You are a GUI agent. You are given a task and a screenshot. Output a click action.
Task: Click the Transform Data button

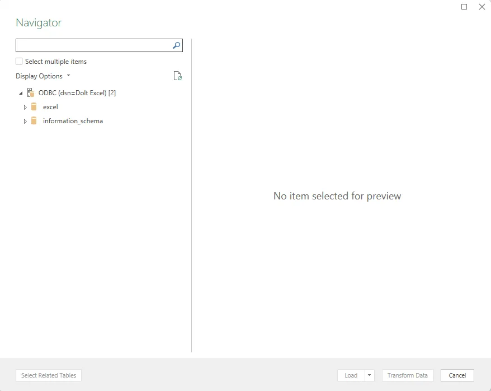click(407, 375)
